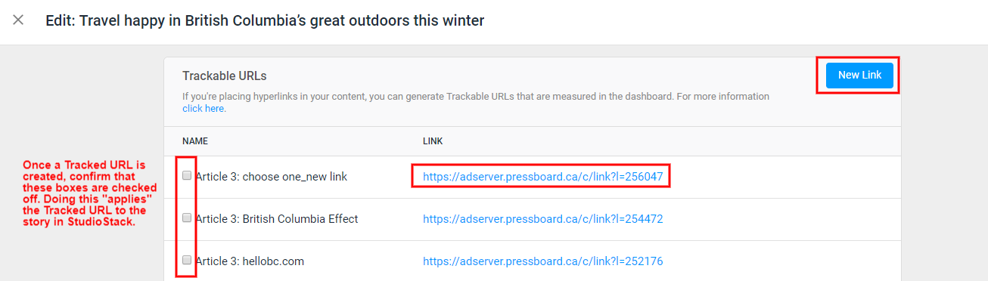Screen dimensions: 988x281
Task: Click the NAME column header
Action: pyautogui.click(x=195, y=141)
